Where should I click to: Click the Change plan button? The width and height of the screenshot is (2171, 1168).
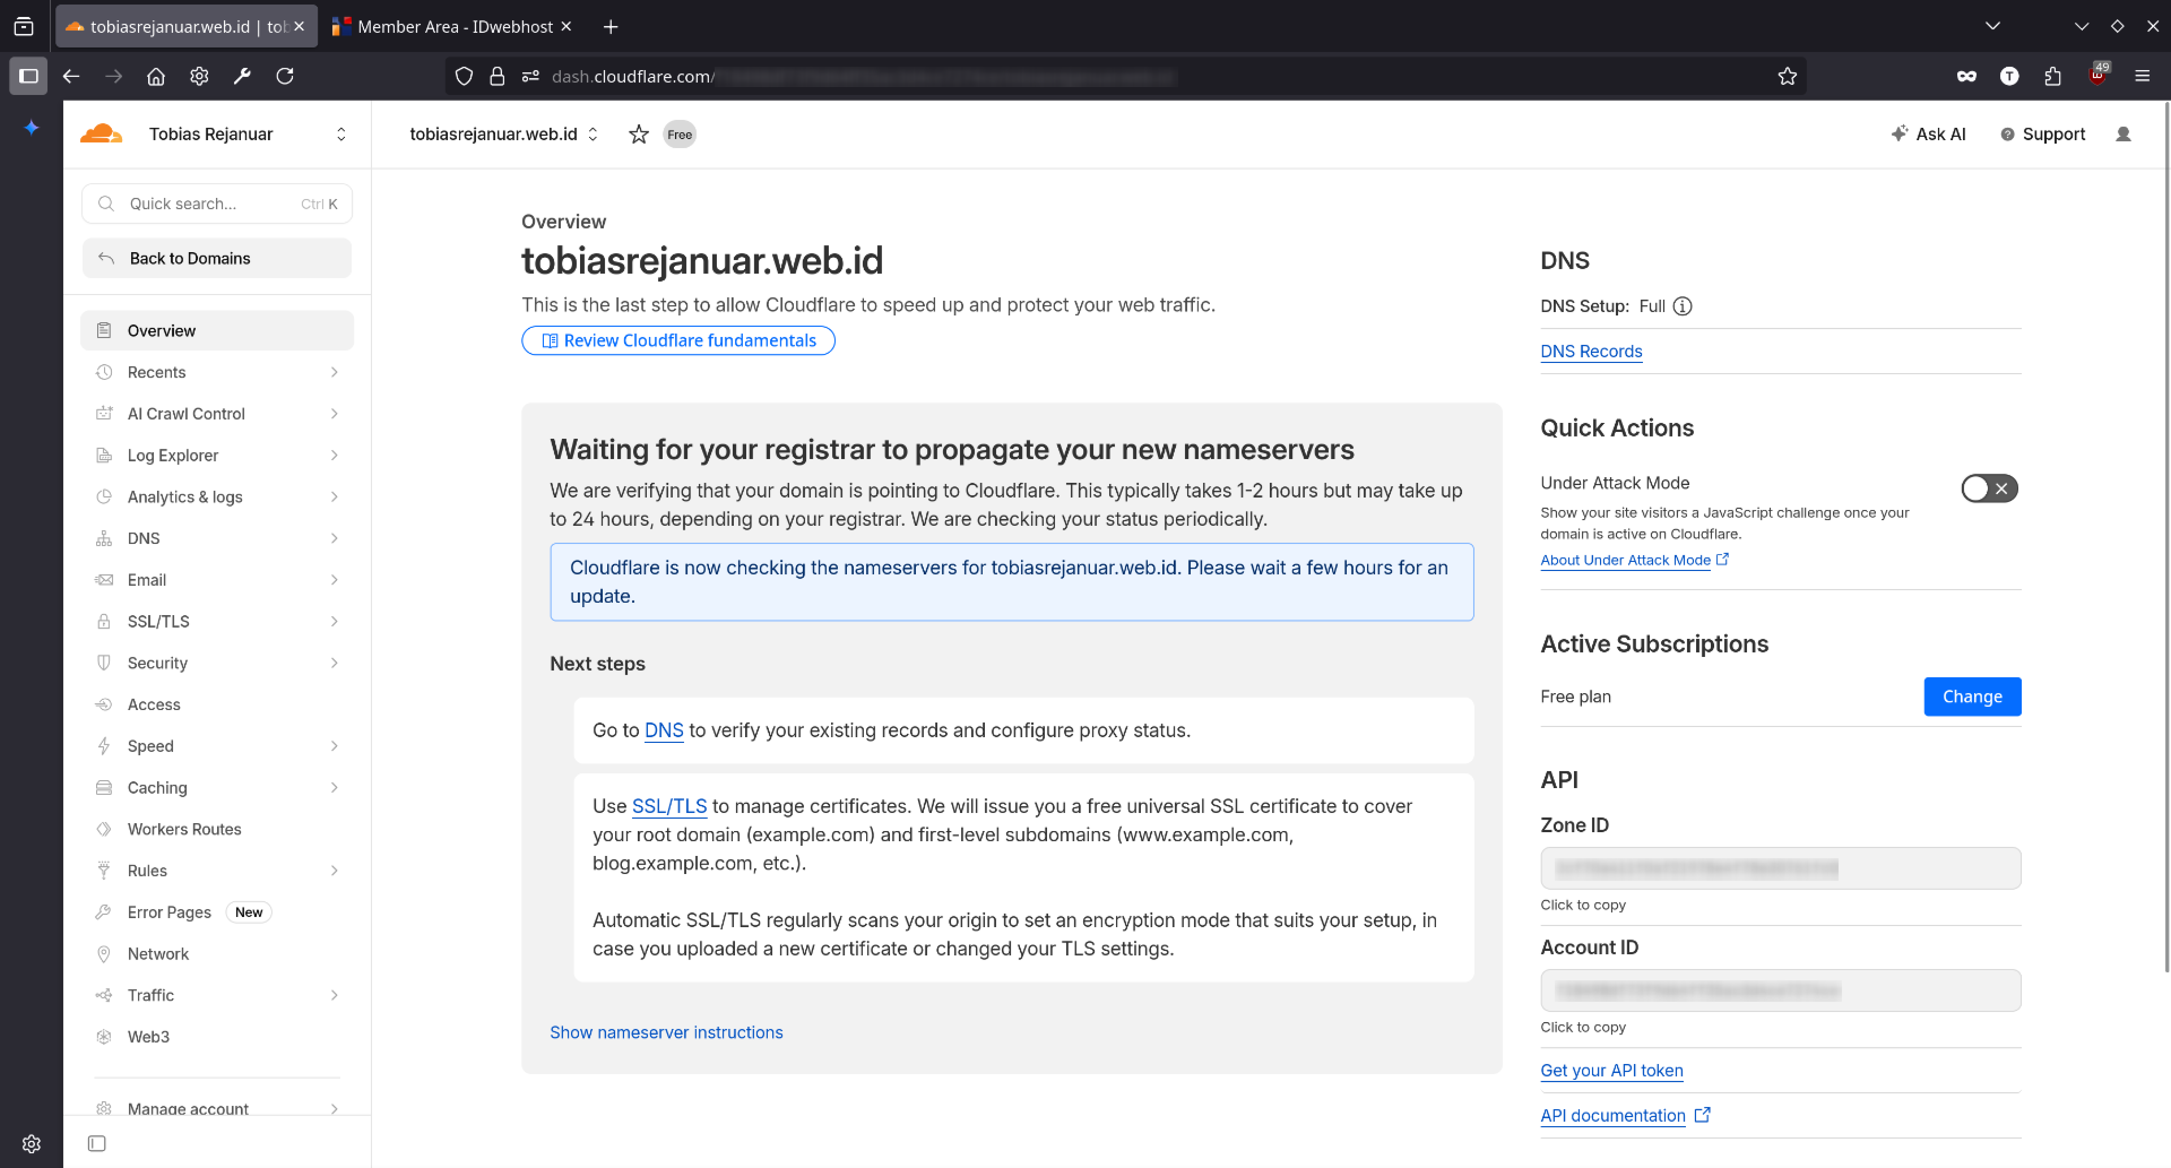click(1971, 696)
